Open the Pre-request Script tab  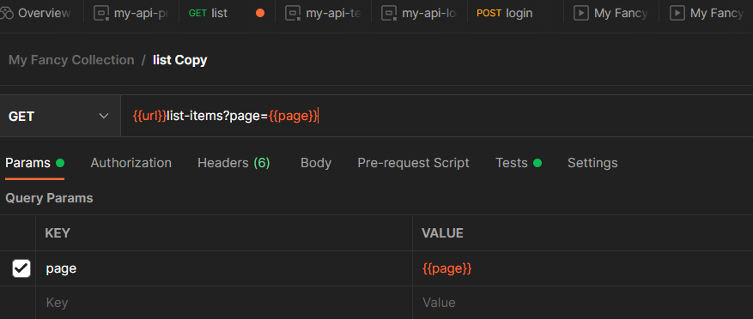click(414, 163)
